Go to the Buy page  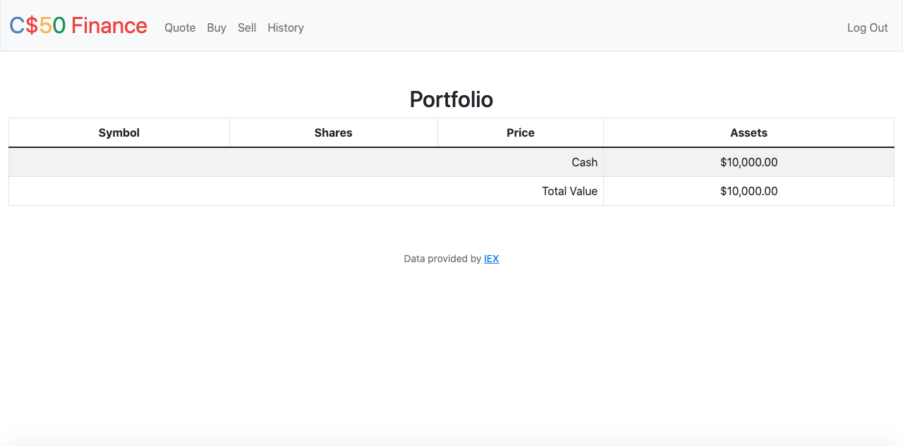pyautogui.click(x=217, y=27)
